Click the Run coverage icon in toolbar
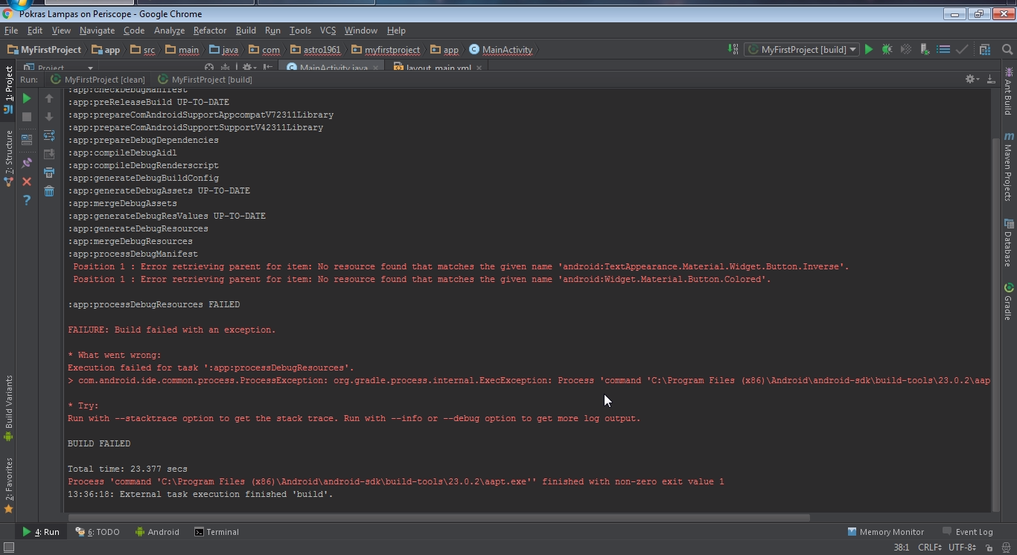Screen dimensions: 1017x555 tap(906, 49)
